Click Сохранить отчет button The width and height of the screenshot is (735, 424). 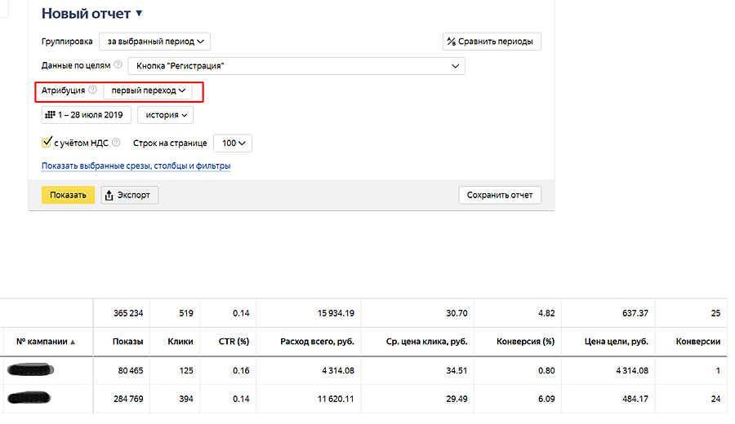[x=500, y=195]
